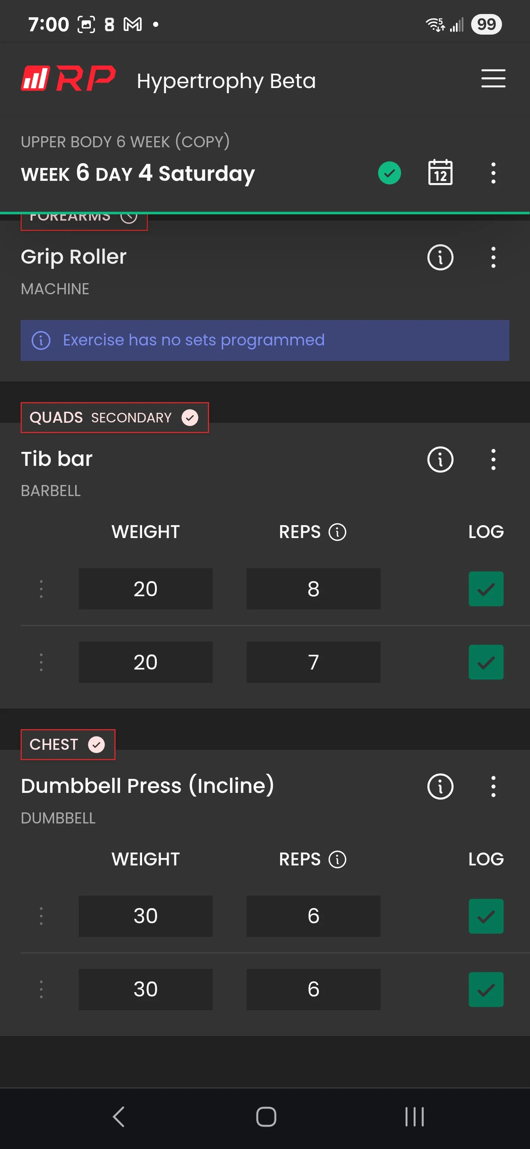Open the hamburger menu
Screen dimensions: 530x1149
coord(493,78)
